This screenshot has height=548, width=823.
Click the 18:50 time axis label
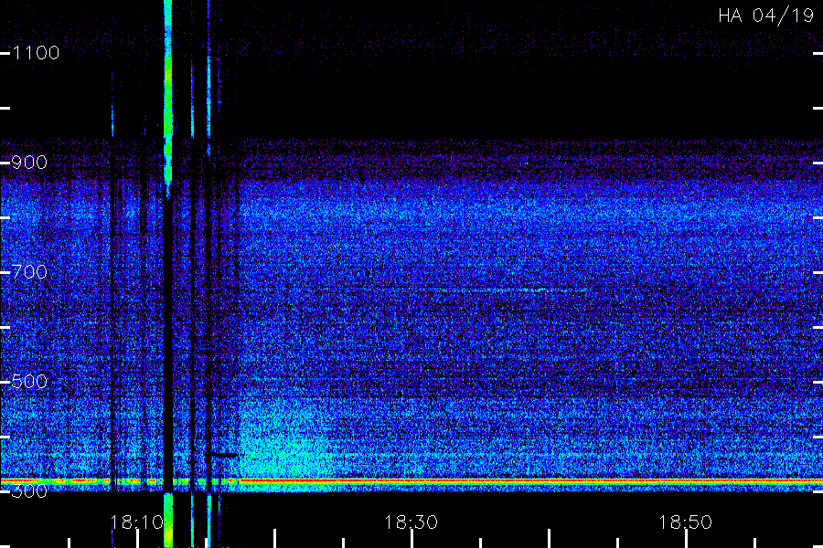point(686,522)
